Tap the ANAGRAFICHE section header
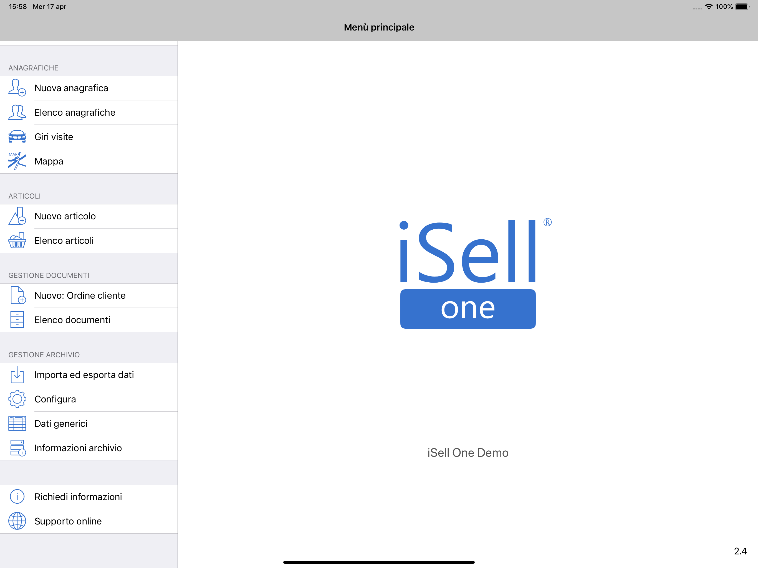758x568 pixels. pos(34,68)
